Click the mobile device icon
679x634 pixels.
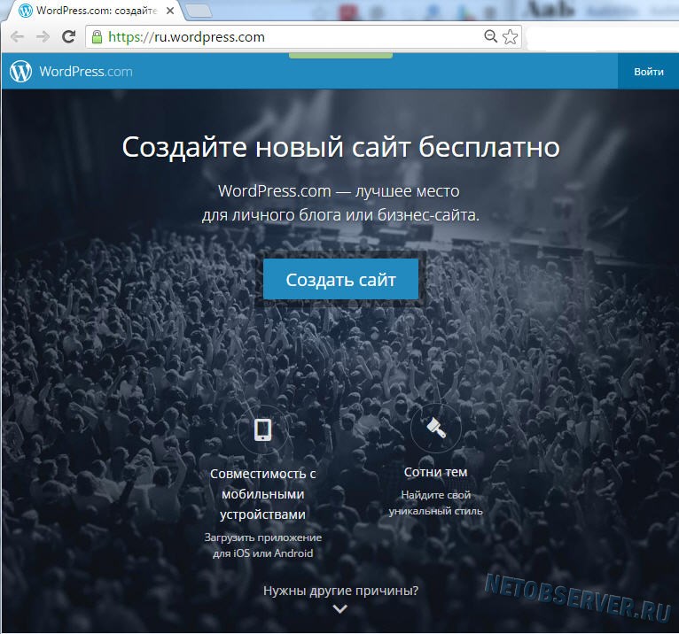tap(263, 429)
